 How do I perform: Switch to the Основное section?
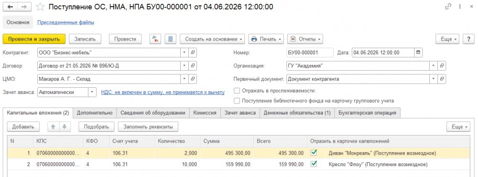pos(18,22)
